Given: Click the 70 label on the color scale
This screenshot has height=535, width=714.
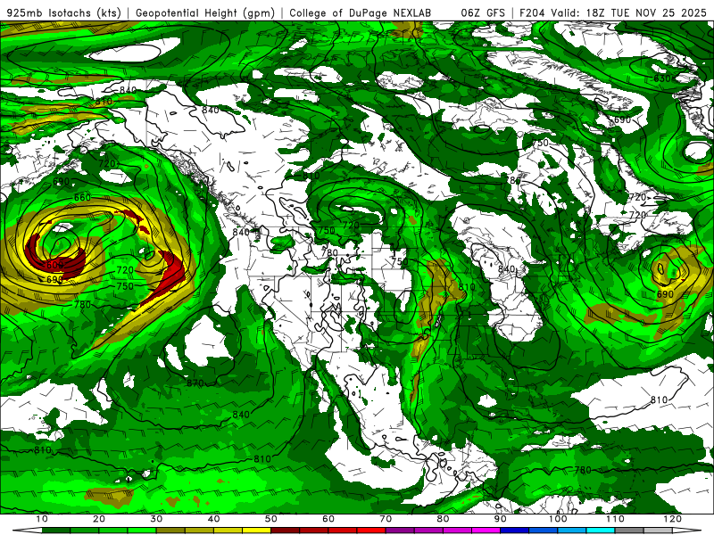Looking at the screenshot, I should pyautogui.click(x=386, y=519).
